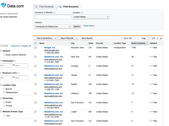Click the previous page arrow in pager

click(x=138, y=38)
